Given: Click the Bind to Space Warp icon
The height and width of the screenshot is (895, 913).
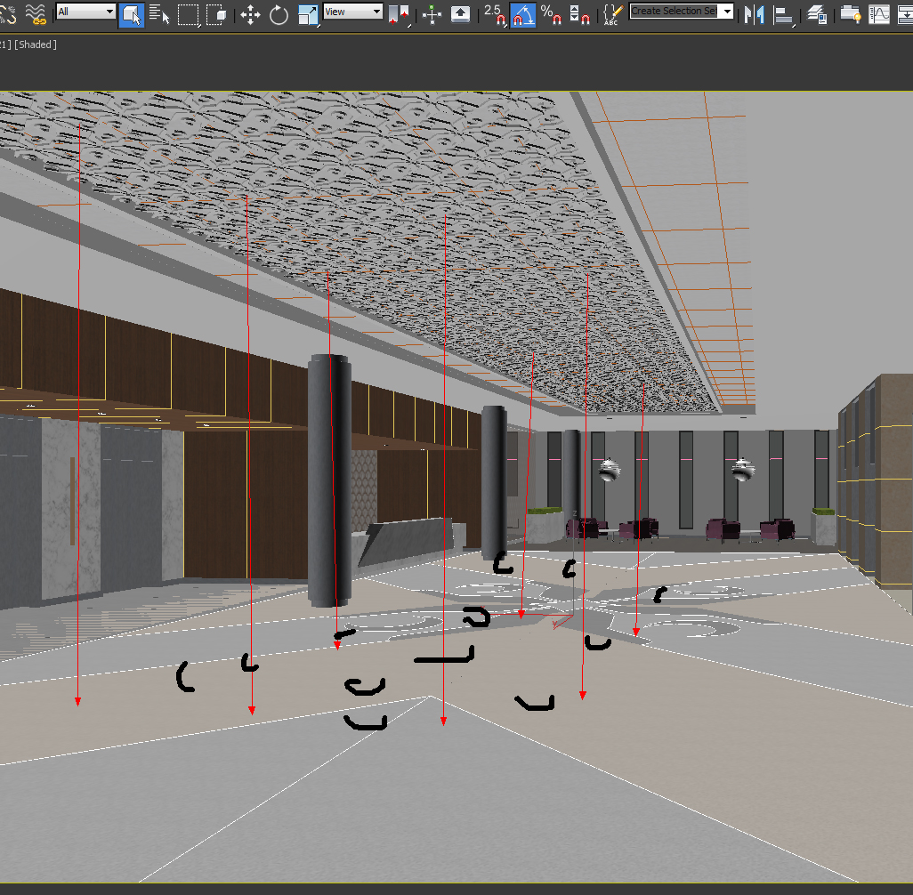Looking at the screenshot, I should (x=36, y=13).
